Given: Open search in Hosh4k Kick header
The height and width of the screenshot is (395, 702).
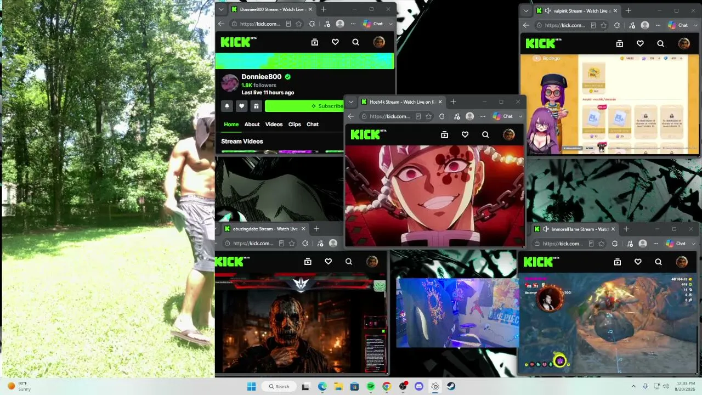Looking at the screenshot, I should pyautogui.click(x=485, y=134).
